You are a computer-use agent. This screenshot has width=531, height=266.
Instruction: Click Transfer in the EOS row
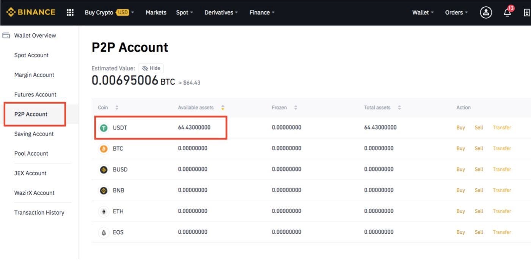pyautogui.click(x=502, y=232)
